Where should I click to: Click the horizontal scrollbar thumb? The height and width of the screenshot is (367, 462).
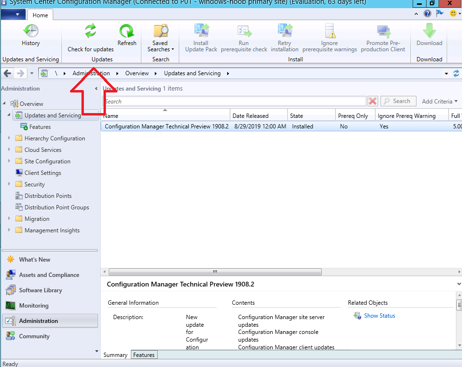(x=215, y=272)
